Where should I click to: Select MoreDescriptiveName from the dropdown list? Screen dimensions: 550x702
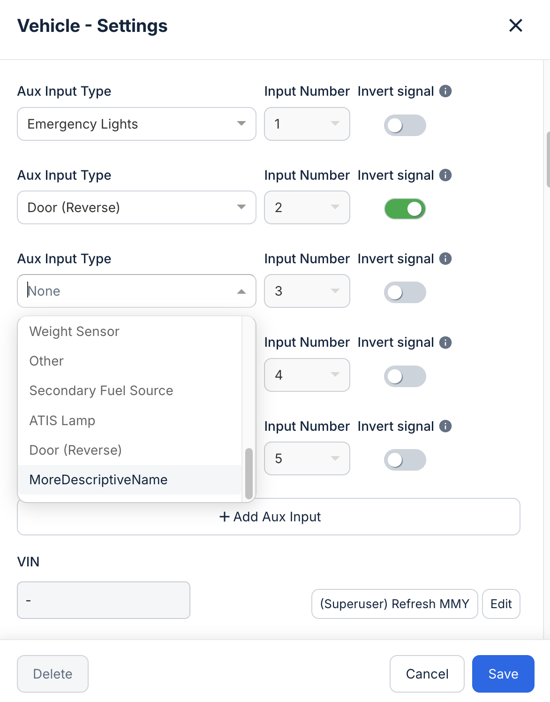98,480
